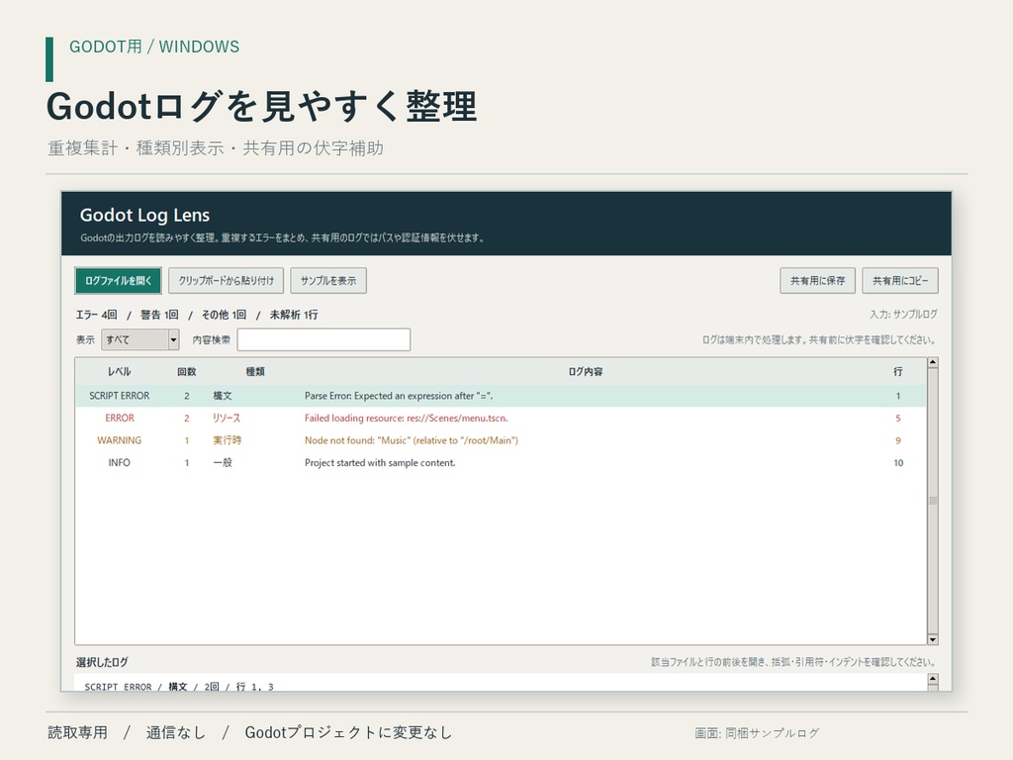Open the 表示 filter dropdown (すべて)
This screenshot has height=760, width=1013.
[140, 339]
